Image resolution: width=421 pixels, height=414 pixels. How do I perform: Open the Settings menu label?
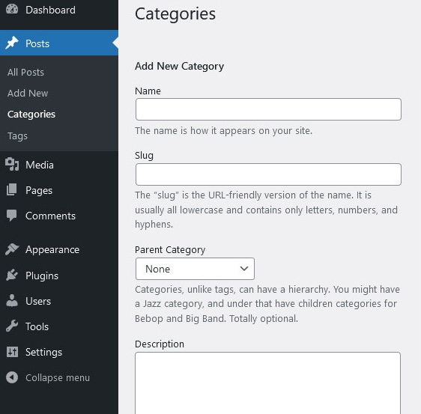coord(43,353)
